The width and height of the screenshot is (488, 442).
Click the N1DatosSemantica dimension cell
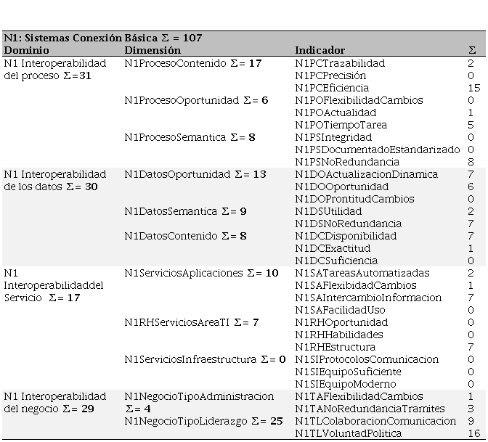[x=185, y=211]
